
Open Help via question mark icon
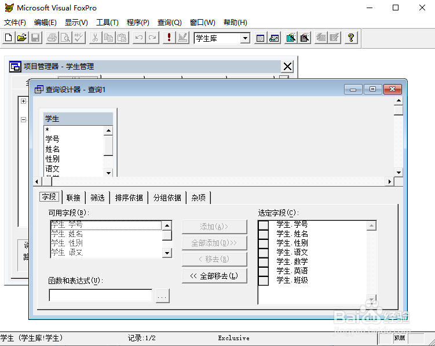pyautogui.click(x=351, y=38)
